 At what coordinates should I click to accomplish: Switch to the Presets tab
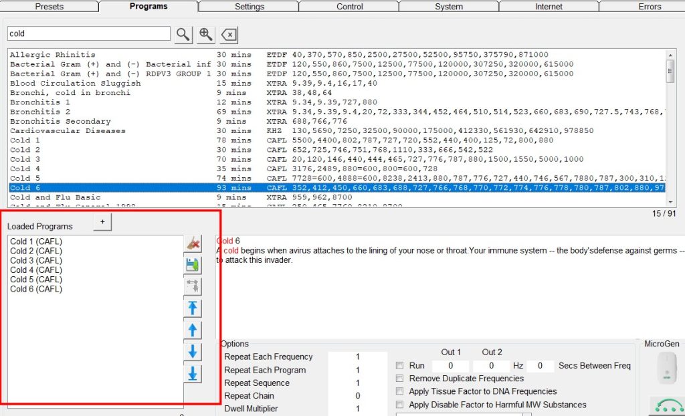(49, 7)
